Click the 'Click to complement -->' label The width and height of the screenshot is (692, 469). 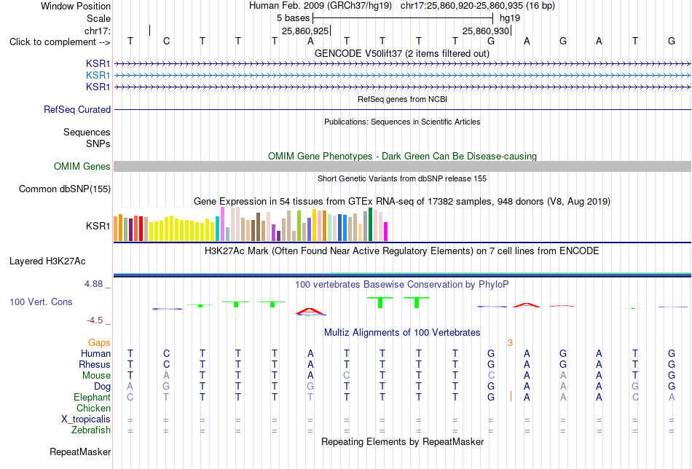(60, 42)
